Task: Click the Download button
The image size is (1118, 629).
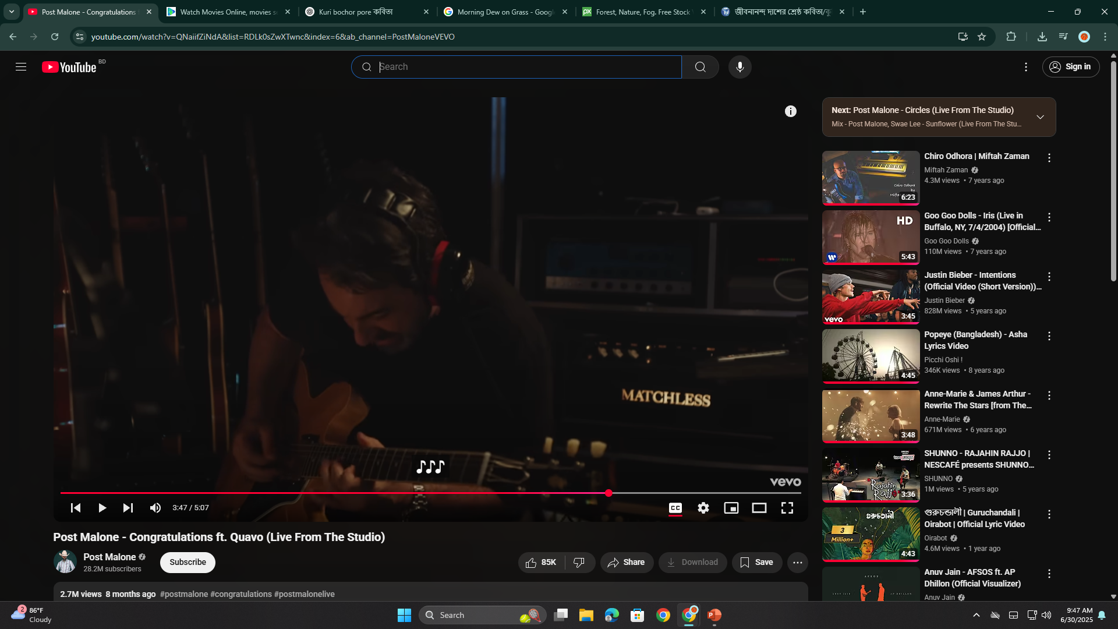Action: point(692,563)
